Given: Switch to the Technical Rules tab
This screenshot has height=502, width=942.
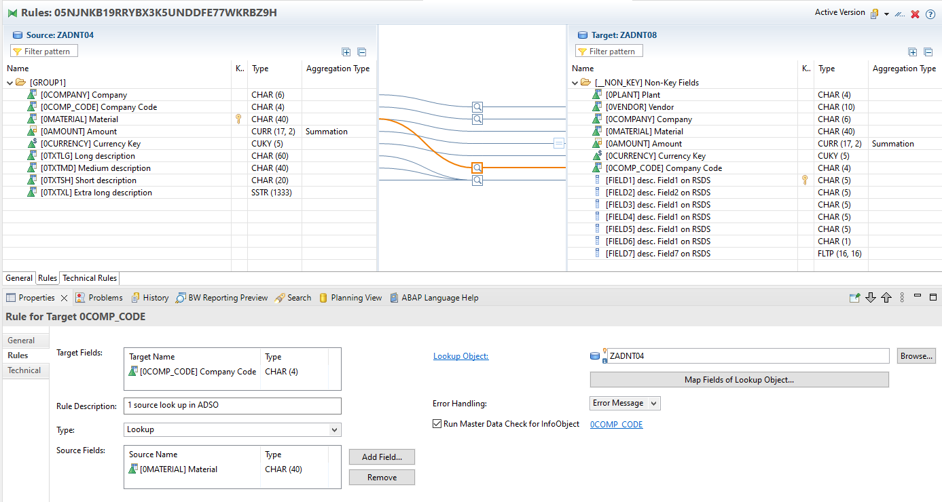Looking at the screenshot, I should [90, 278].
